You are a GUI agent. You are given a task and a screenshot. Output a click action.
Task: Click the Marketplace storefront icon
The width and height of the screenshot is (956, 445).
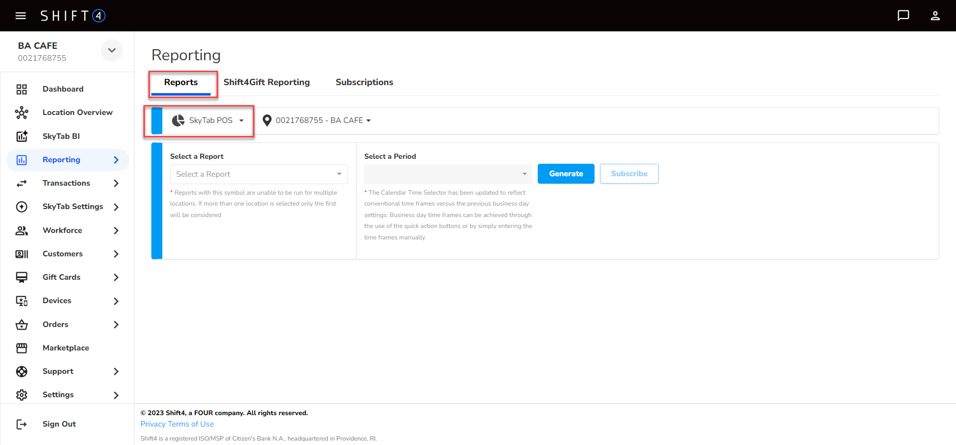(x=21, y=348)
